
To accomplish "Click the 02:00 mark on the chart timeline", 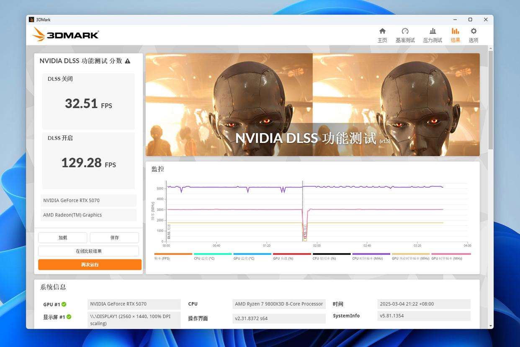I will pyautogui.click(x=317, y=246).
